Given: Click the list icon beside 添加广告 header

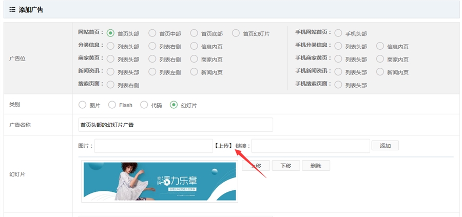Looking at the screenshot, I should [12, 10].
